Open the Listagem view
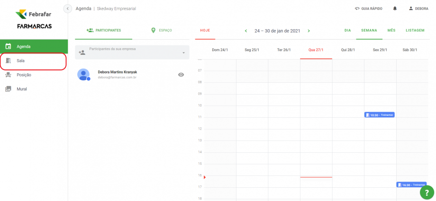436x201 pixels. coord(415,30)
